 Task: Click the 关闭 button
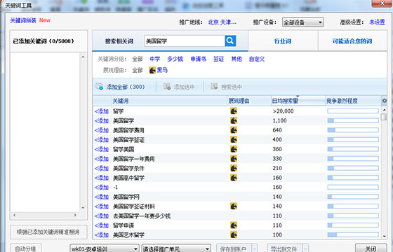371,248
